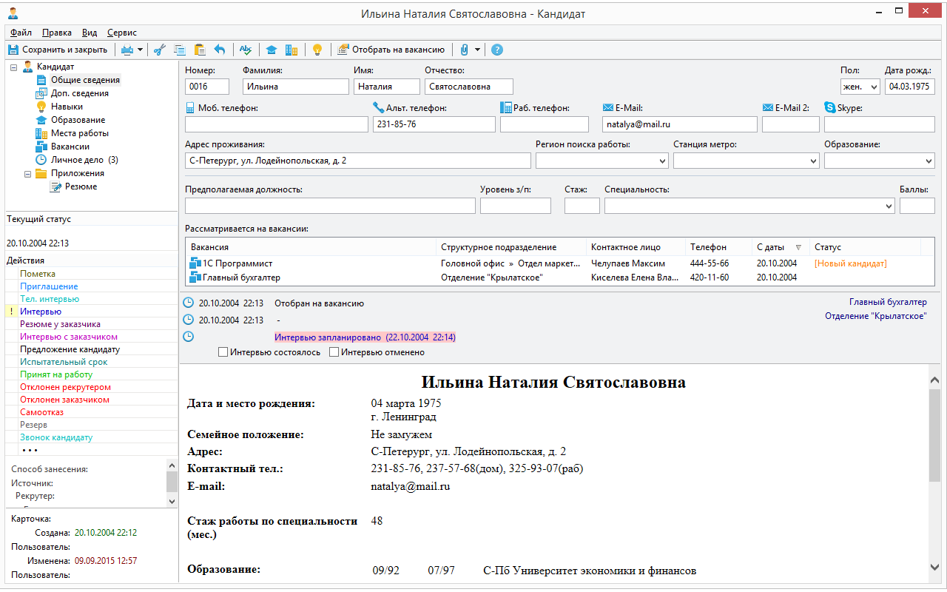
Task: Click the scissors cut icon
Action: [159, 50]
